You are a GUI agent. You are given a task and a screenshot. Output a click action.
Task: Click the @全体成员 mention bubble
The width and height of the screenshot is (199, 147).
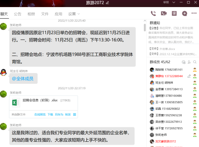click(x=24, y=79)
